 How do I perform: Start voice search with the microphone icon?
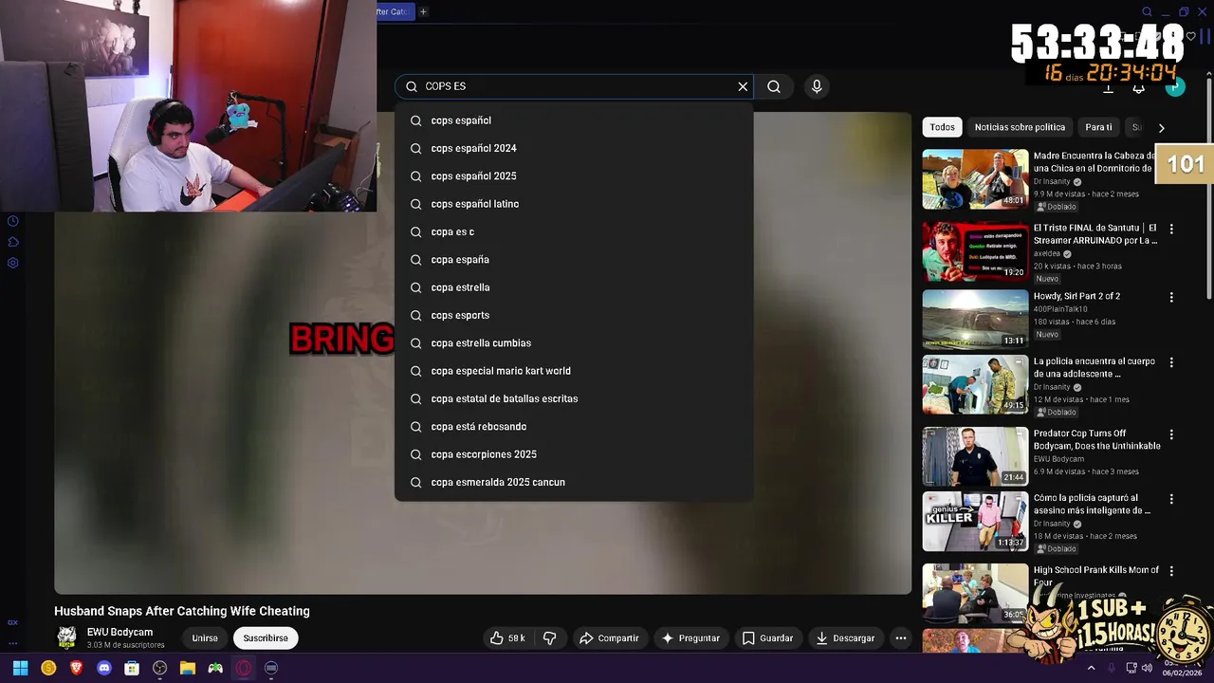817,86
